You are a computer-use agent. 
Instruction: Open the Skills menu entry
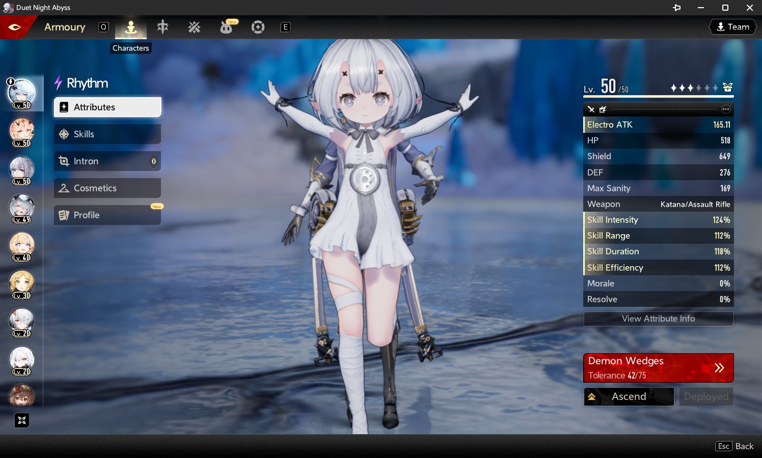point(107,134)
